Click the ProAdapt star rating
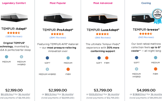Viewport: 162px width, 101px height. click(x=57, y=34)
